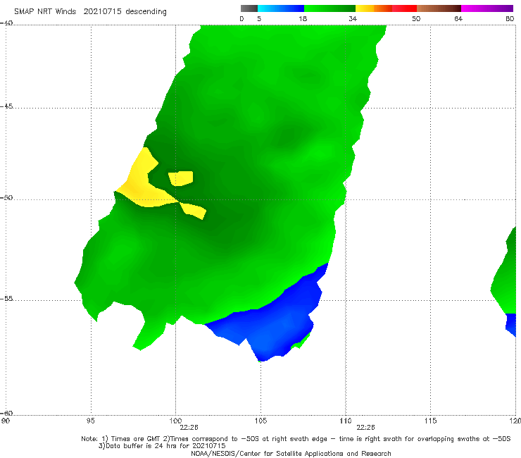This screenshot has height=458, width=521.
Task: Click the color bar label 18
Action: [x=303, y=18]
